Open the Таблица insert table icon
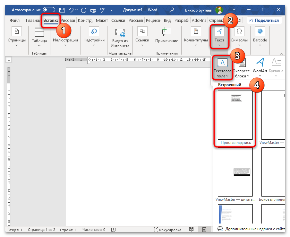 point(39,32)
